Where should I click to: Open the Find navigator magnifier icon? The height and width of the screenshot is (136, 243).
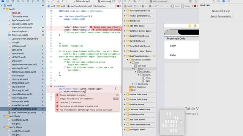[x=18, y=1]
